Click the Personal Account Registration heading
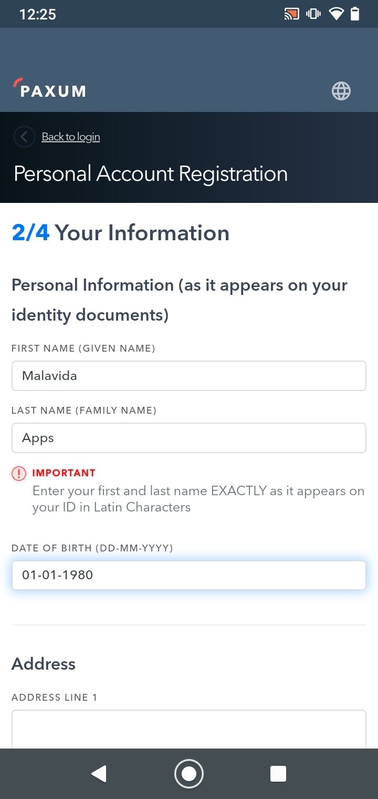Image resolution: width=378 pixels, height=799 pixels. pyautogui.click(x=151, y=173)
